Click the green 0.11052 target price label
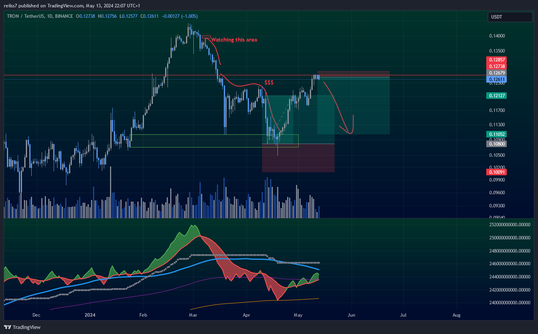Screen dimensions: 538x334 pyautogui.click(x=497, y=134)
